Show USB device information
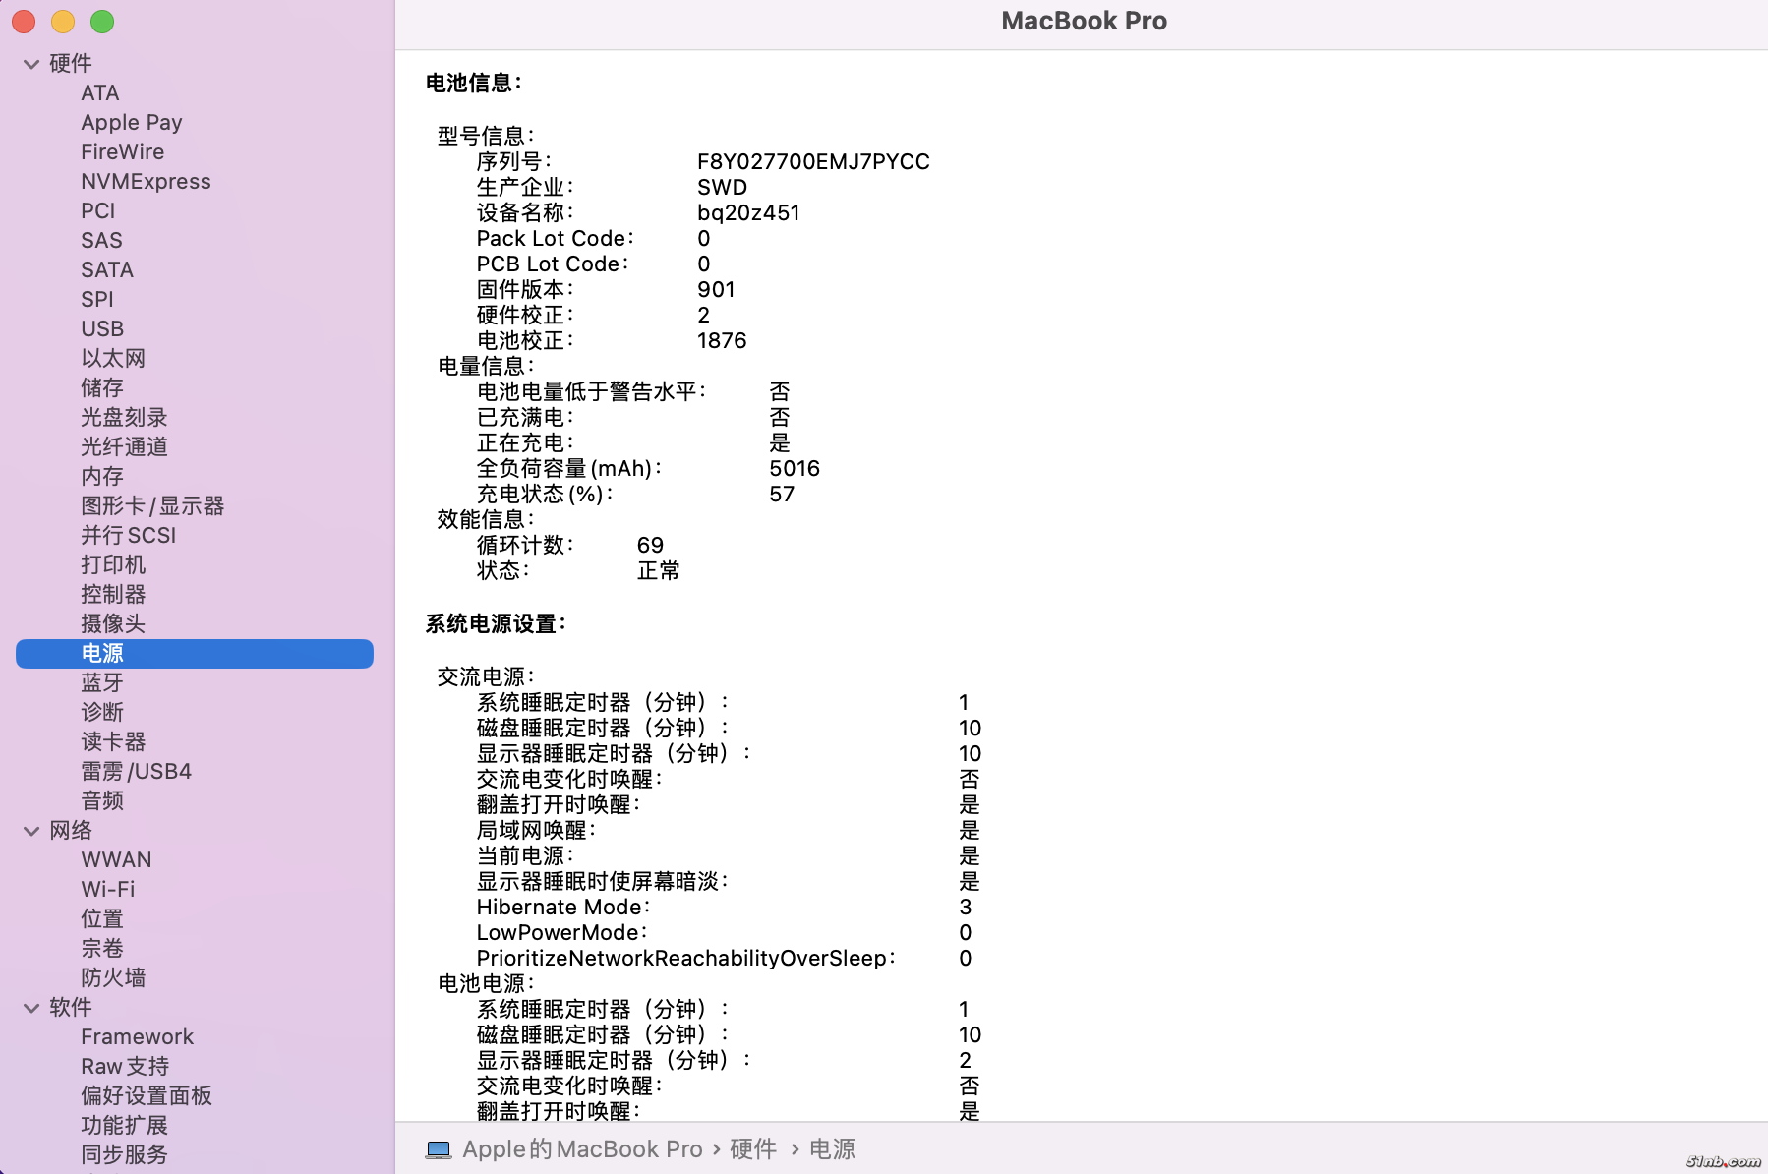This screenshot has width=1768, height=1174. pyautogui.click(x=102, y=329)
